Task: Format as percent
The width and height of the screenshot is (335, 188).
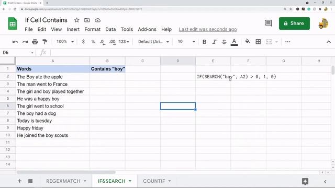Action: (x=93, y=42)
